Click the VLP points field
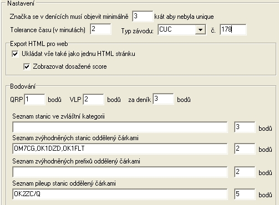 coord(93,99)
